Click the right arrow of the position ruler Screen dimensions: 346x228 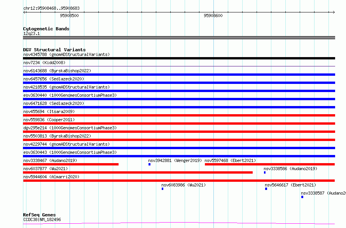pyautogui.click(x=334, y=12)
